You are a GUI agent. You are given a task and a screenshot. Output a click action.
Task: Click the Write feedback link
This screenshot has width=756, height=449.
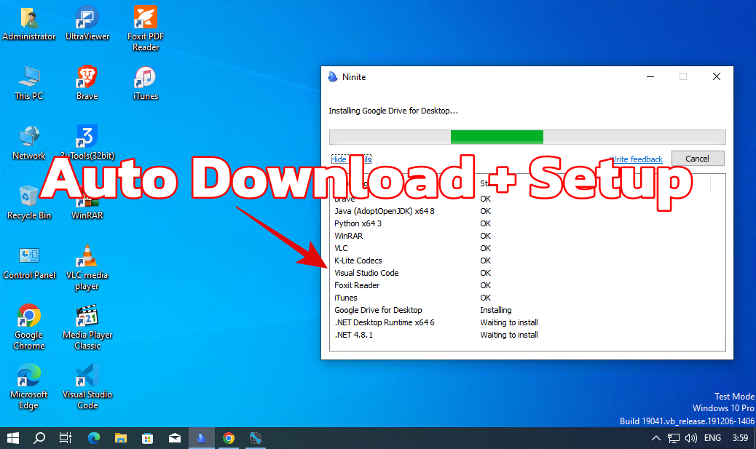pos(636,159)
